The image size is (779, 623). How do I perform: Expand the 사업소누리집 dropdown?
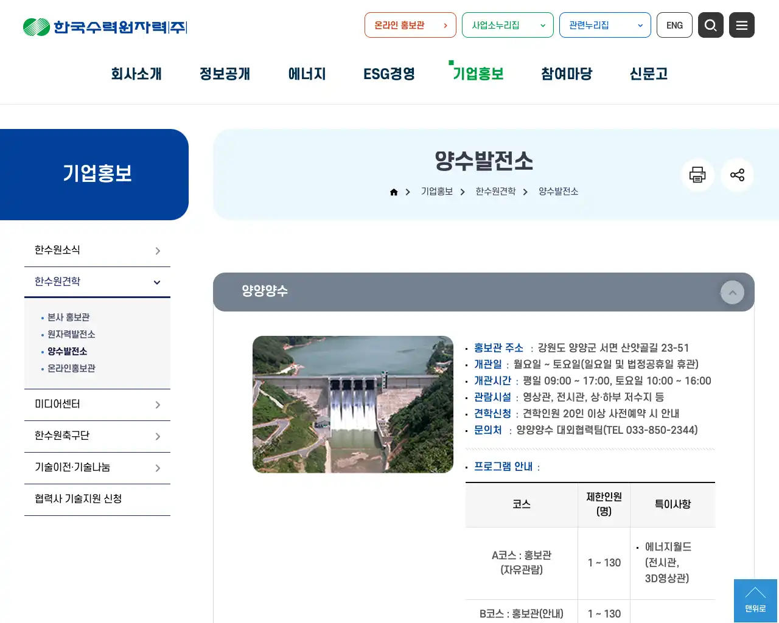508,25
